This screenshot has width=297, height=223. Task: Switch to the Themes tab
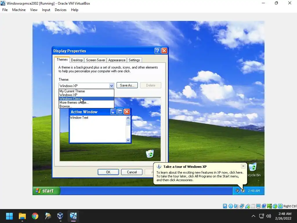62,60
